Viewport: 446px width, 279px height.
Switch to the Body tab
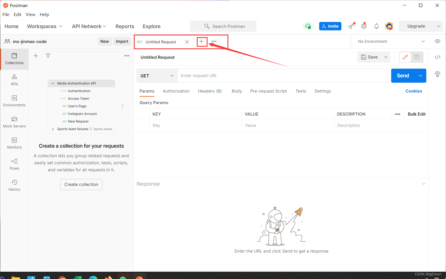pyautogui.click(x=237, y=91)
